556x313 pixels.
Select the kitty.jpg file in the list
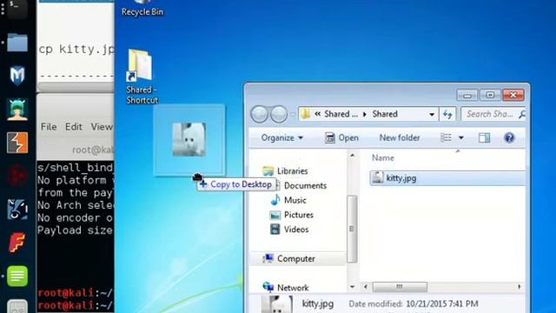(x=447, y=177)
